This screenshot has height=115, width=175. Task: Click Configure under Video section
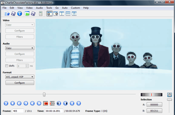(x=20, y=31)
